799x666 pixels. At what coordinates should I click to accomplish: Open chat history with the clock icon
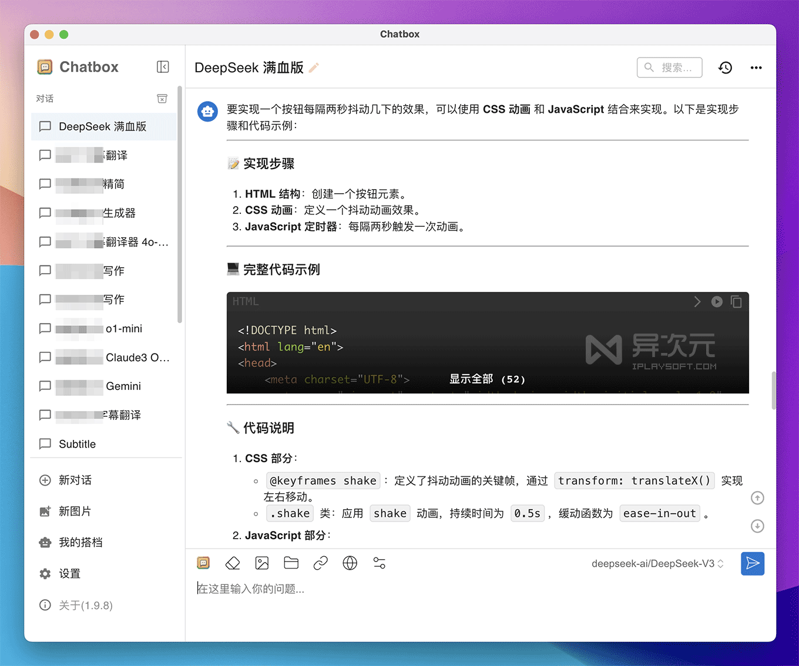coord(725,68)
